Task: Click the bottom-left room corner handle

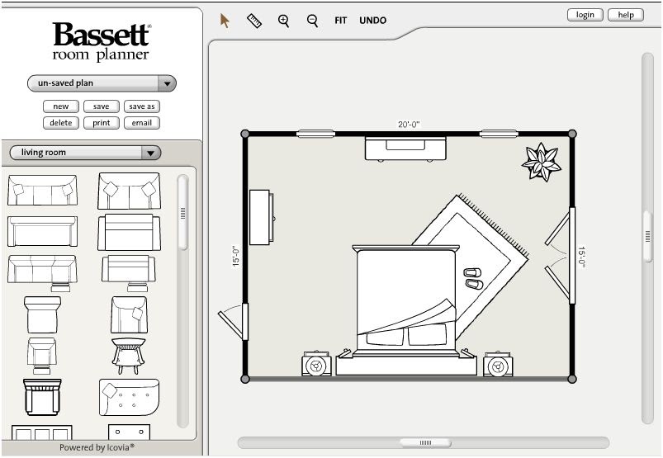Action: click(x=245, y=379)
